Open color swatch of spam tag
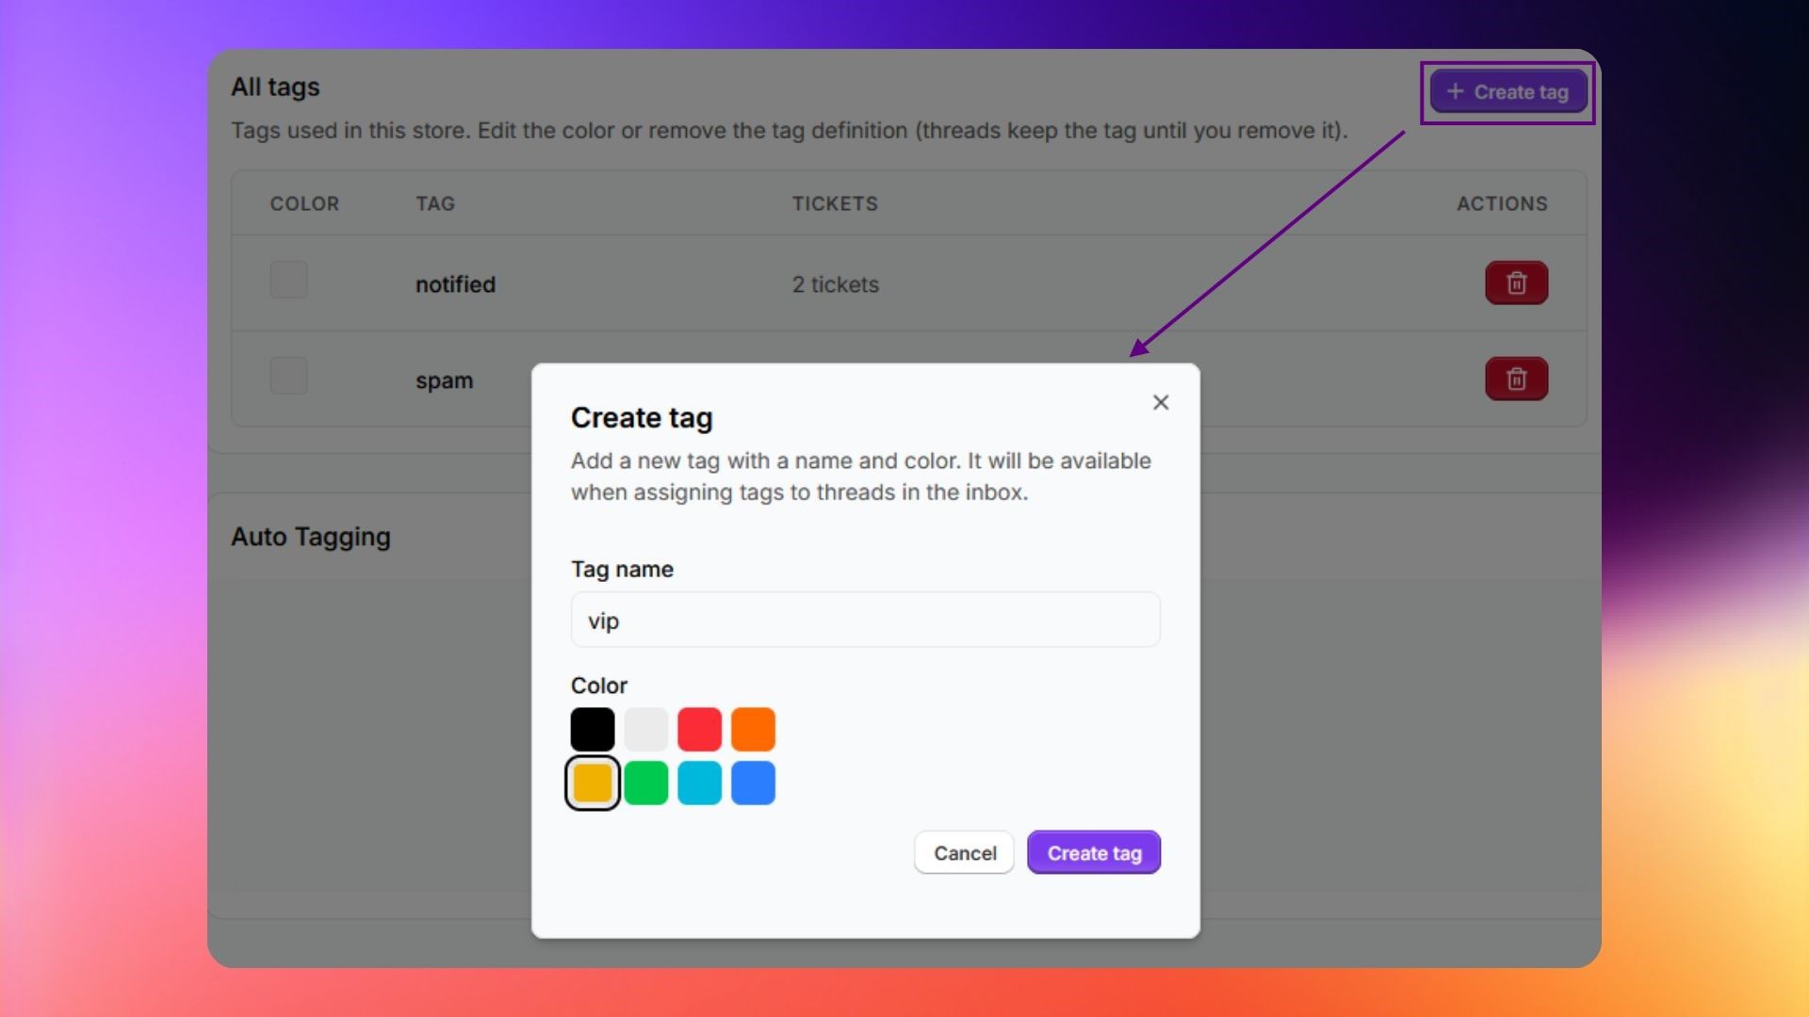 288,376
